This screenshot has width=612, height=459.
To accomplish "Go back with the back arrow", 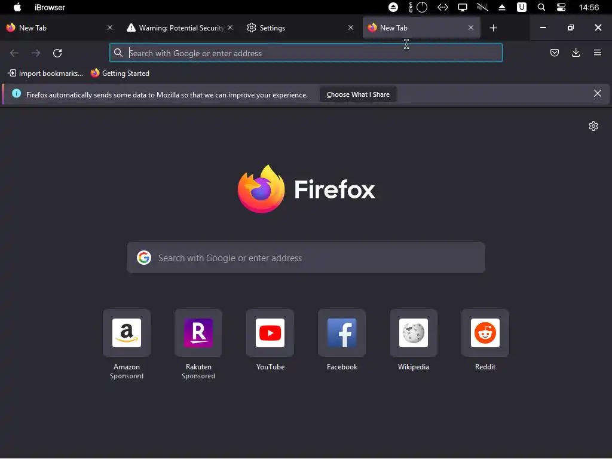I will click(14, 53).
